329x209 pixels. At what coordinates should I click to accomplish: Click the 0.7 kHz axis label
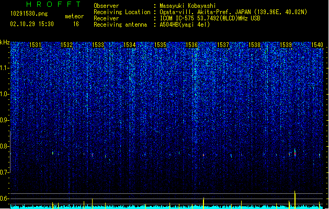pyautogui.click(x=4, y=172)
